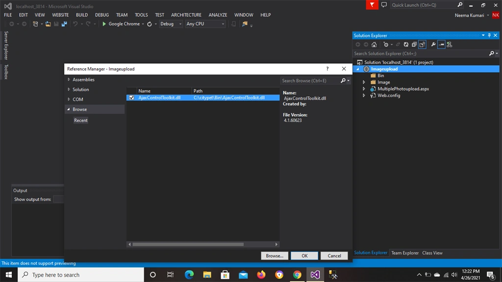Click the Name column header
The height and width of the screenshot is (282, 502).
pyautogui.click(x=164, y=91)
